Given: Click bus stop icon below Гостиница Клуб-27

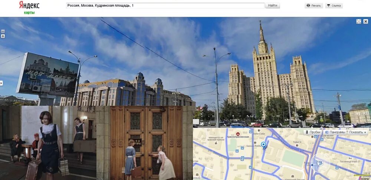Looking at the screenshot, I should (337, 168).
